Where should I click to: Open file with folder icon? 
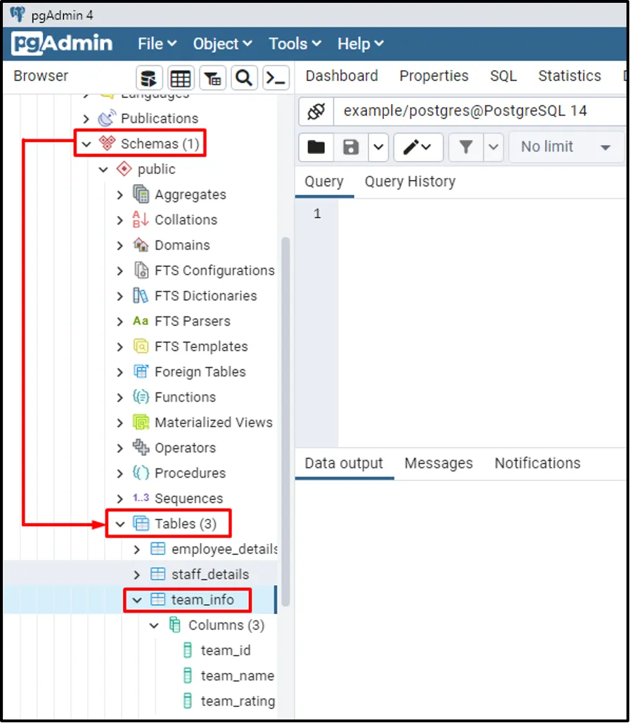click(316, 147)
